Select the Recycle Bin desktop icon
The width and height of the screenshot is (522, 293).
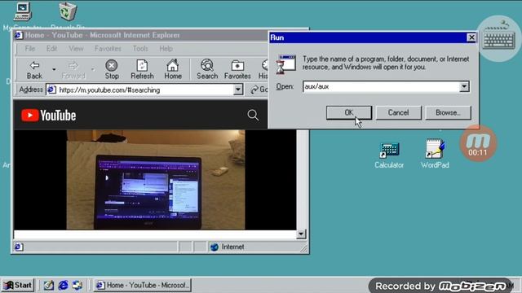[x=68, y=15]
